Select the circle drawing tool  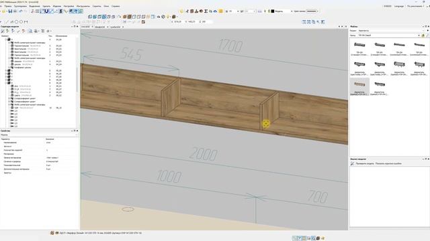(16, 21)
